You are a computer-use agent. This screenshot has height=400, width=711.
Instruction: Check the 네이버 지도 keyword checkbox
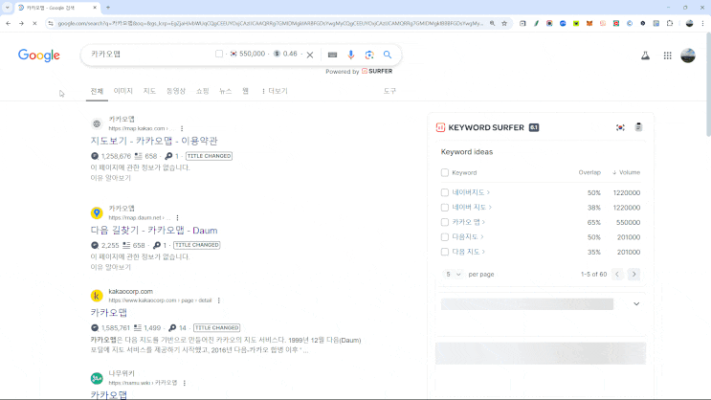(445, 208)
